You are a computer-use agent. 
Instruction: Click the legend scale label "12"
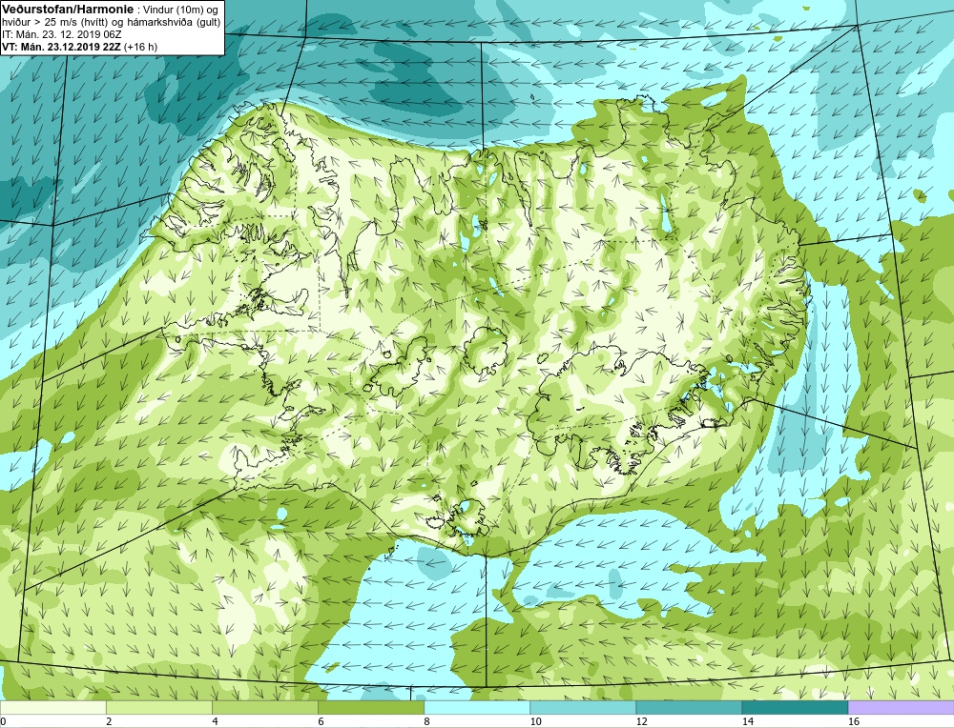[x=642, y=721]
